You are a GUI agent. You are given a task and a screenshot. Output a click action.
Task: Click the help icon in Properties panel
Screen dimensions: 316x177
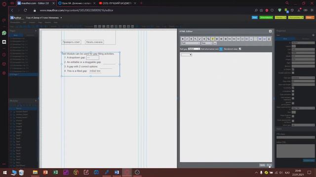pos(313,35)
